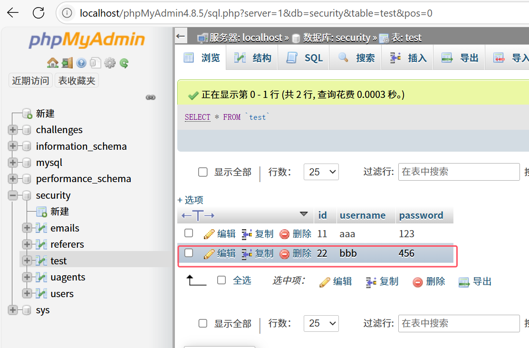Screen dimensions: 529x348
Task: Open navigation panel settings gear icon
Action: coord(110,63)
